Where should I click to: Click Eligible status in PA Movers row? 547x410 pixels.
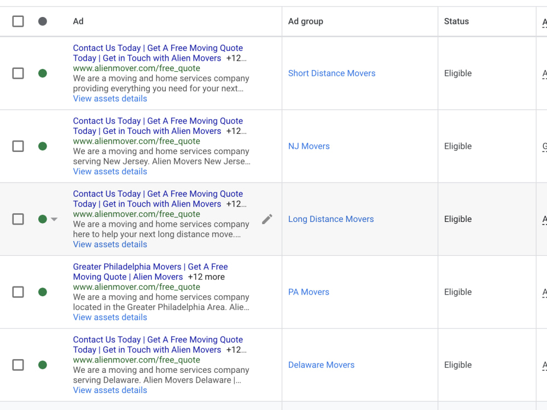(x=458, y=292)
